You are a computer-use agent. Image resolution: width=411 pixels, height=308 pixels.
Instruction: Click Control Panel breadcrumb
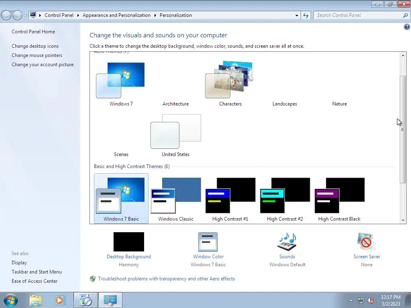[x=59, y=15]
